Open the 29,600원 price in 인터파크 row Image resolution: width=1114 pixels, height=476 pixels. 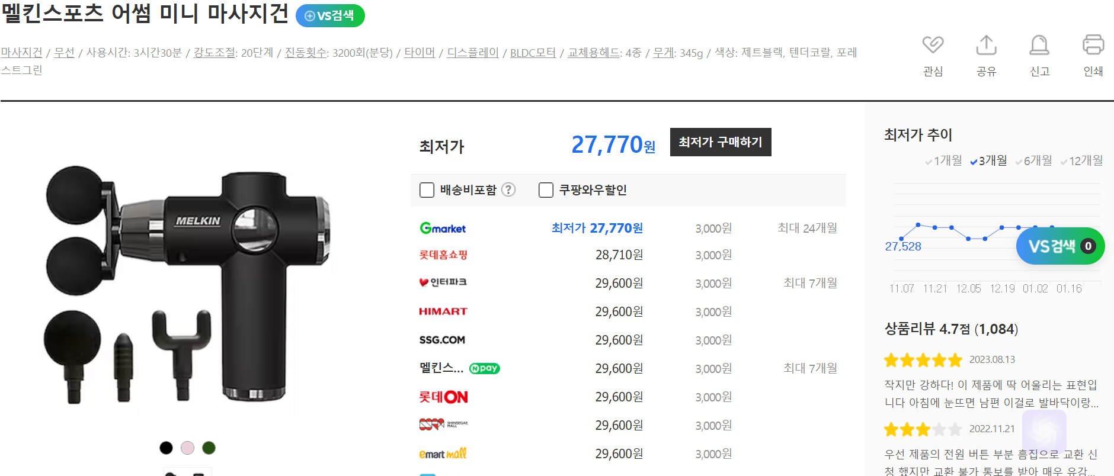click(x=619, y=283)
